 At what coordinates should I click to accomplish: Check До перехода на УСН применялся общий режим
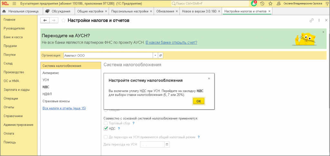pyautogui.click(x=106, y=137)
